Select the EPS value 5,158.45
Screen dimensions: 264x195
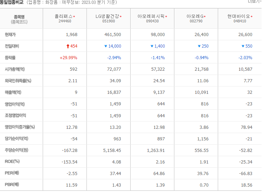[112, 151]
